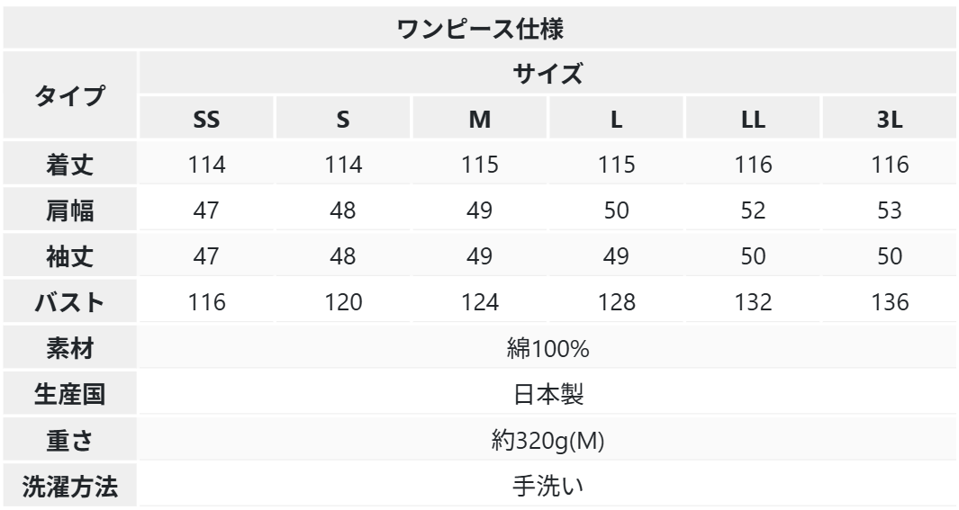Image resolution: width=959 pixels, height=510 pixels.
Task: Select the S size column header
Action: click(x=342, y=119)
